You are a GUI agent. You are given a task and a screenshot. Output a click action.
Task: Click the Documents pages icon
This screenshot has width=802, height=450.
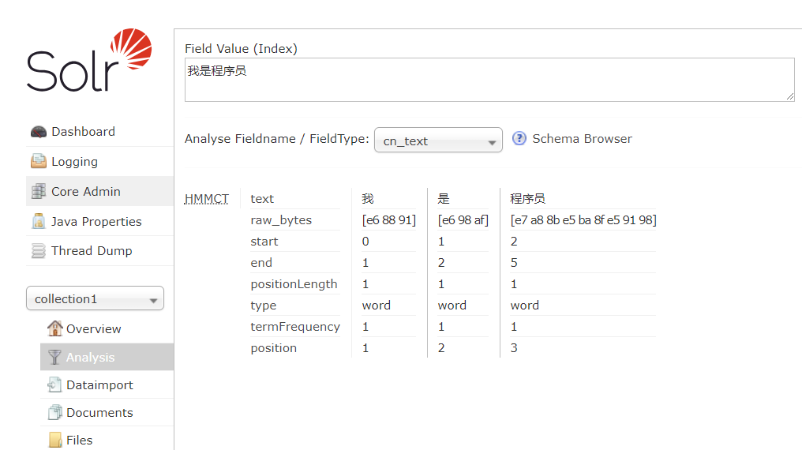54,413
